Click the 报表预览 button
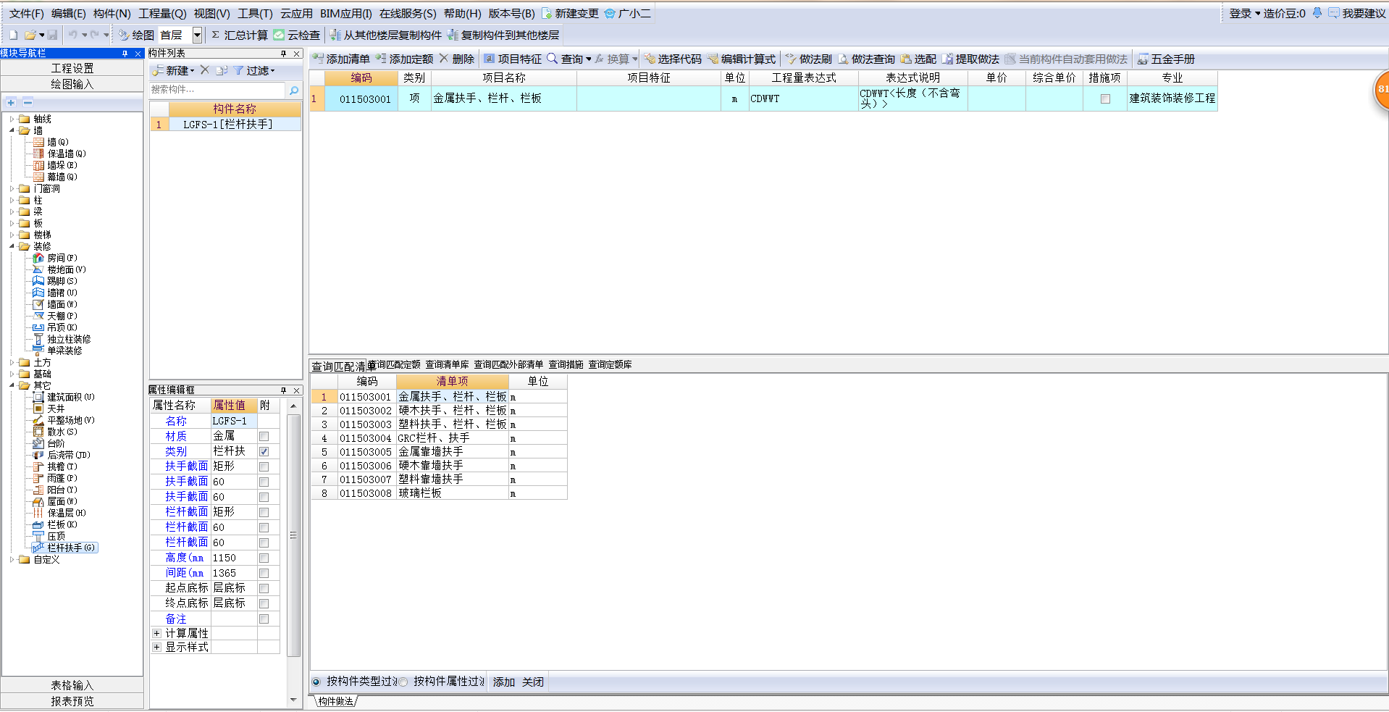This screenshot has width=1389, height=712. pos(72,701)
